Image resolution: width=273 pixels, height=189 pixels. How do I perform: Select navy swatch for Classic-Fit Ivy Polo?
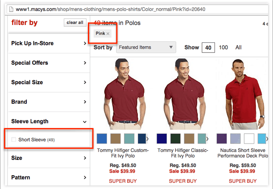pyautogui.click(x=162, y=139)
